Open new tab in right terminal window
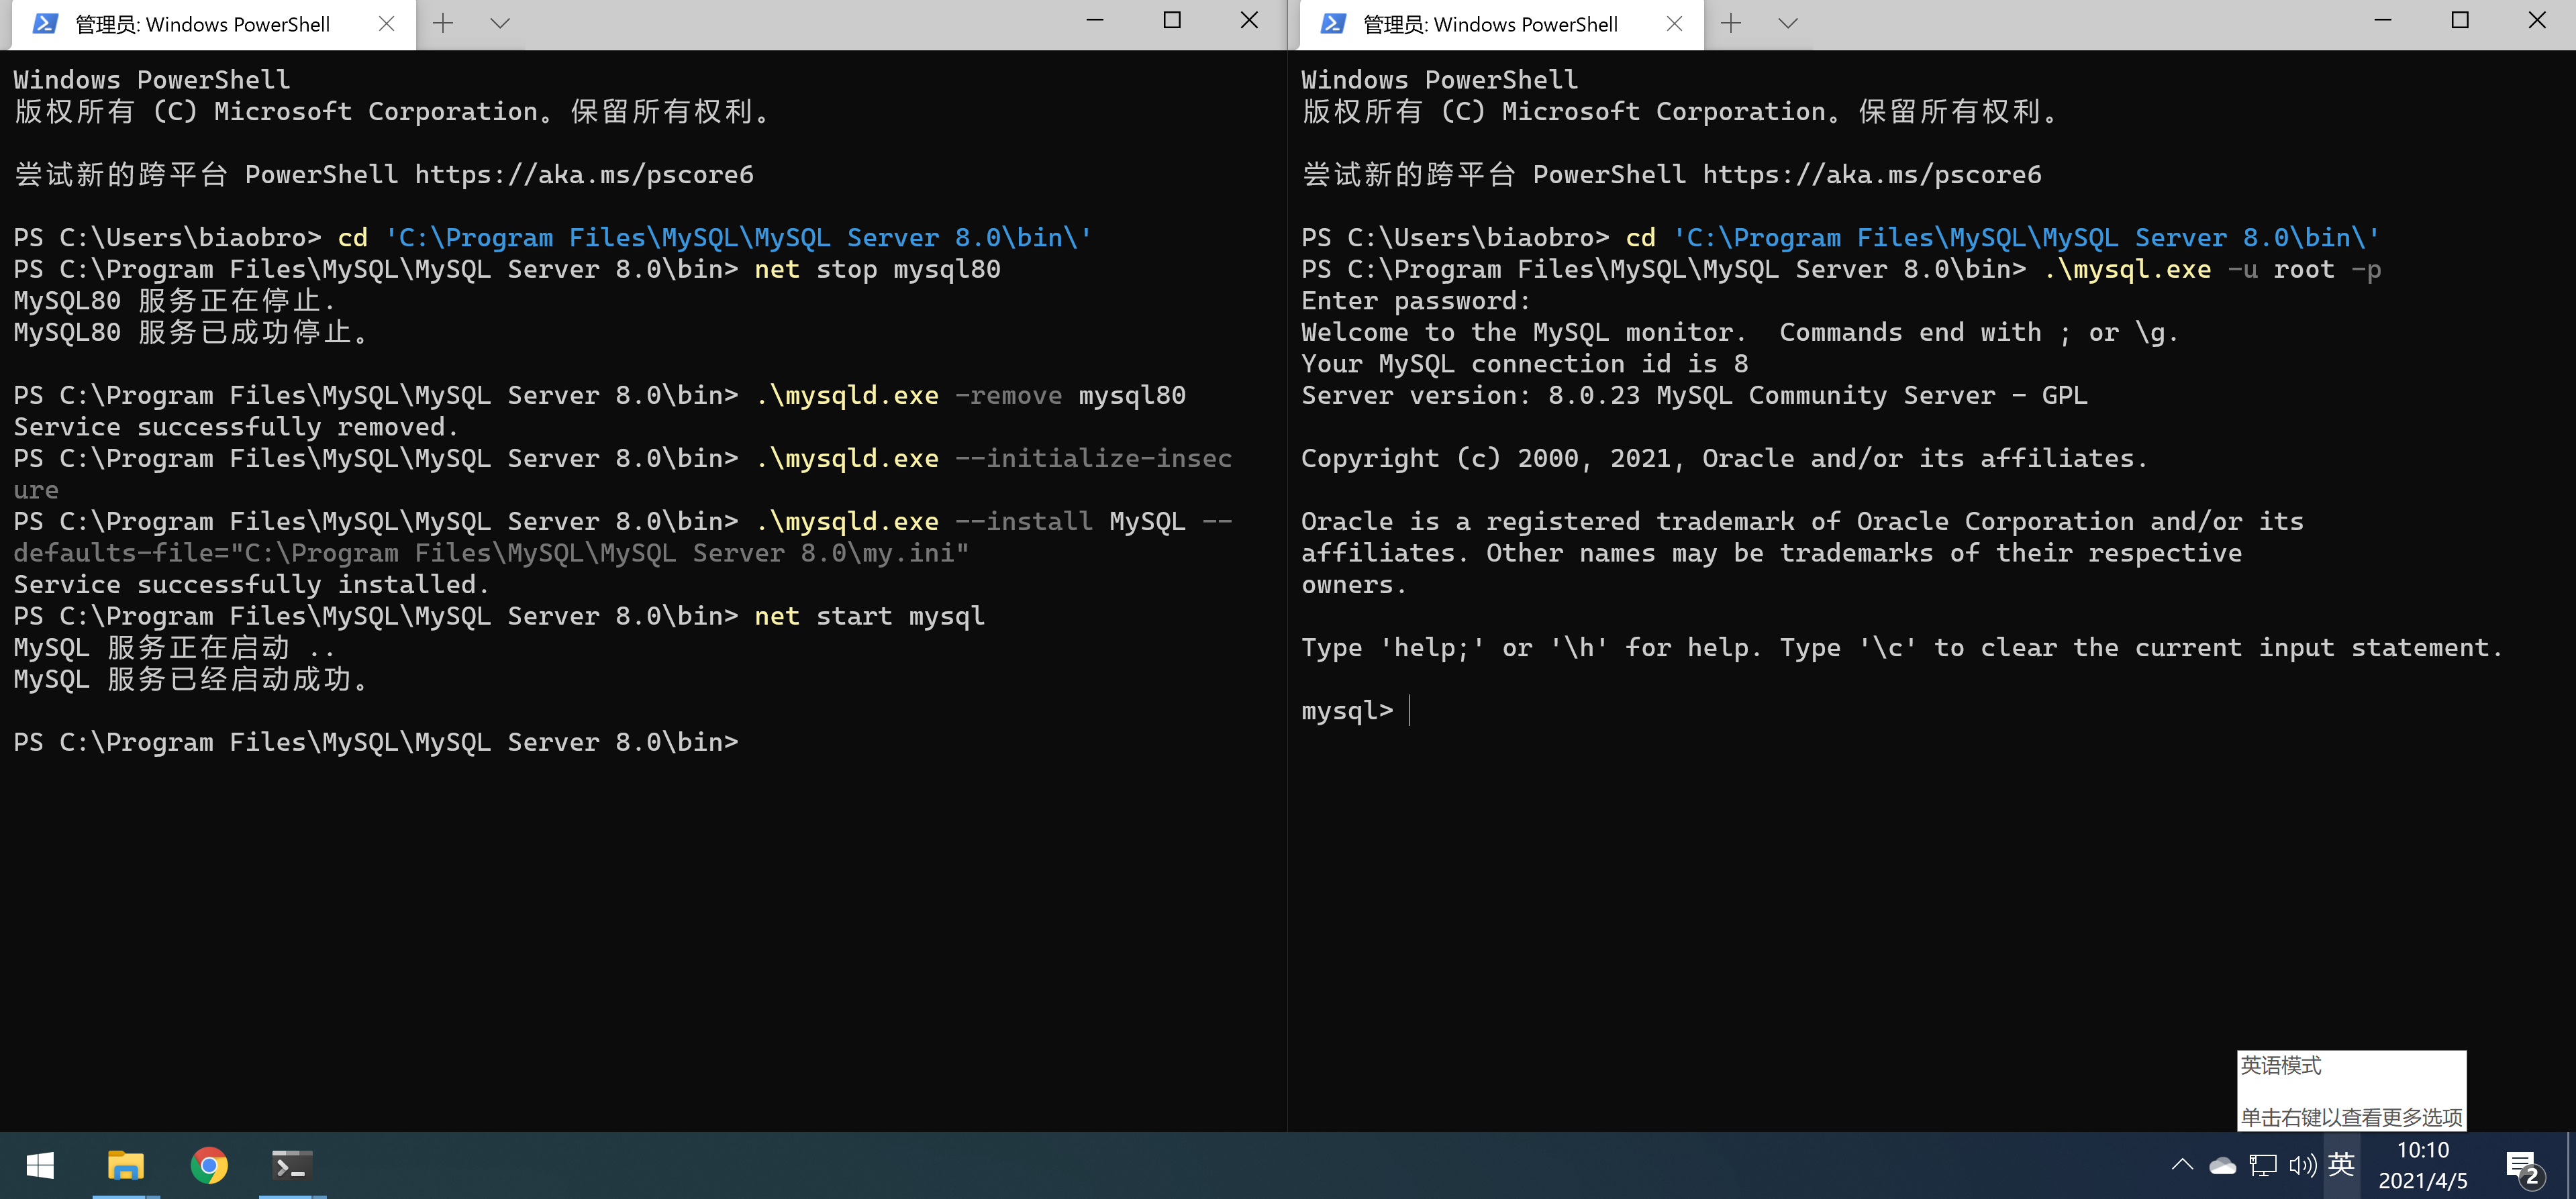The width and height of the screenshot is (2576, 1199). [1731, 23]
